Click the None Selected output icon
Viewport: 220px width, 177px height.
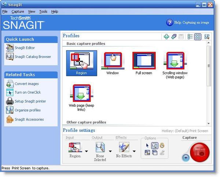(x=100, y=147)
